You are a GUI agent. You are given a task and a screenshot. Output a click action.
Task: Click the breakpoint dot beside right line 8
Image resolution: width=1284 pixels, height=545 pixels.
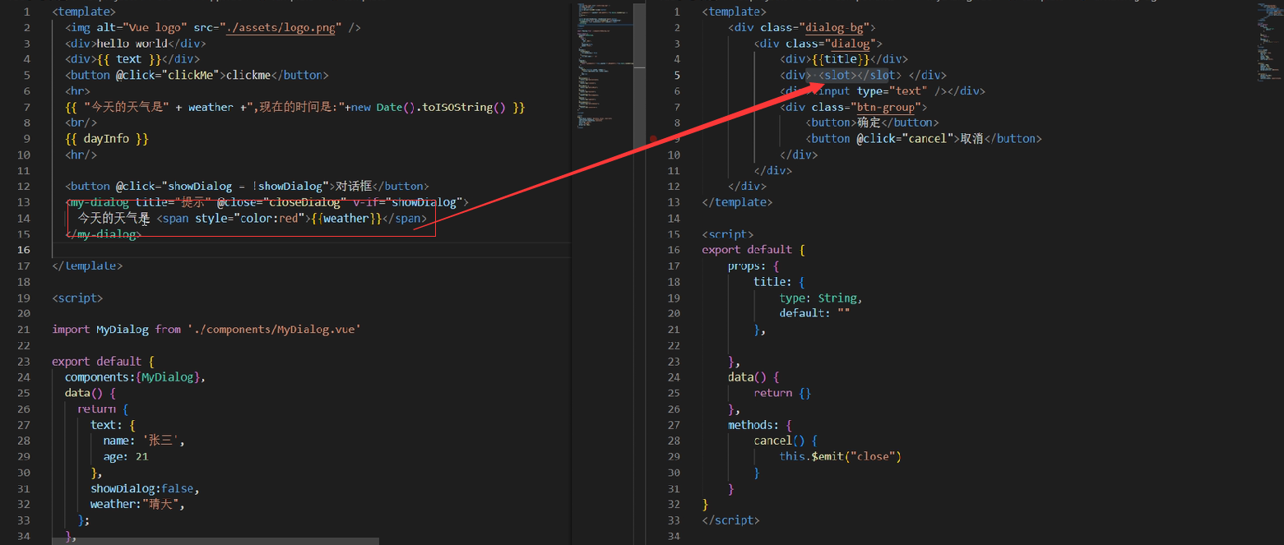654,140
